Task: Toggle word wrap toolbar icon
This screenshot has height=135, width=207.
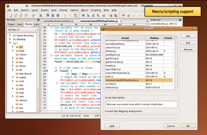Action: click(48, 15)
